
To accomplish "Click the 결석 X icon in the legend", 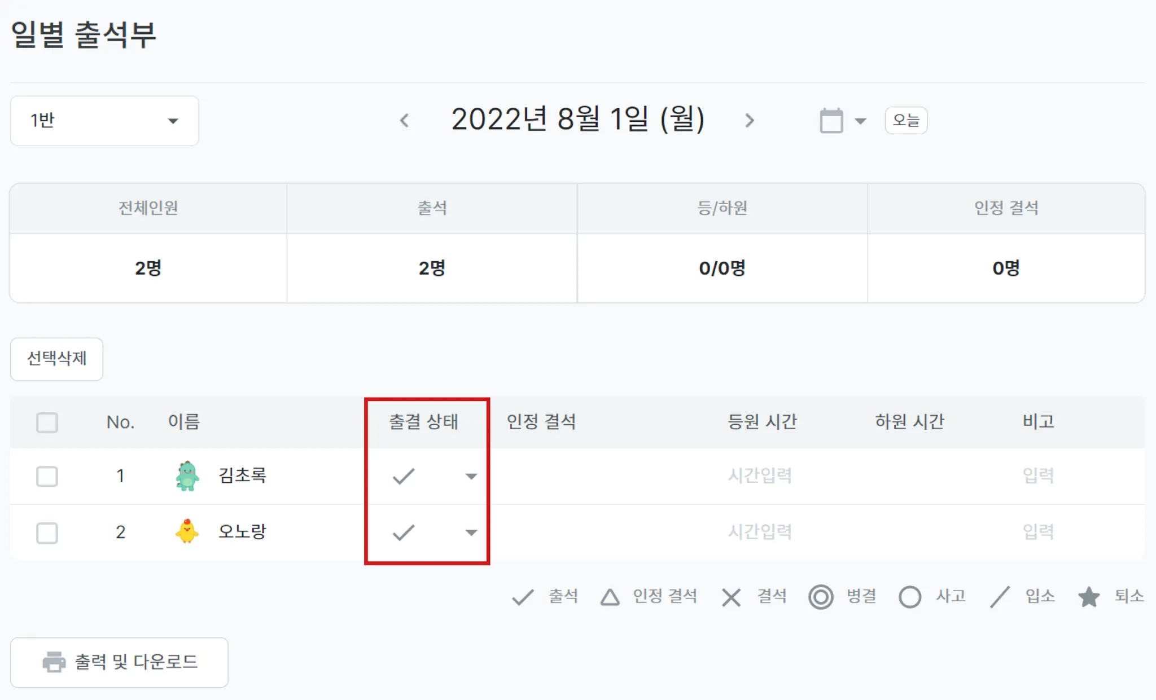I will (x=731, y=597).
